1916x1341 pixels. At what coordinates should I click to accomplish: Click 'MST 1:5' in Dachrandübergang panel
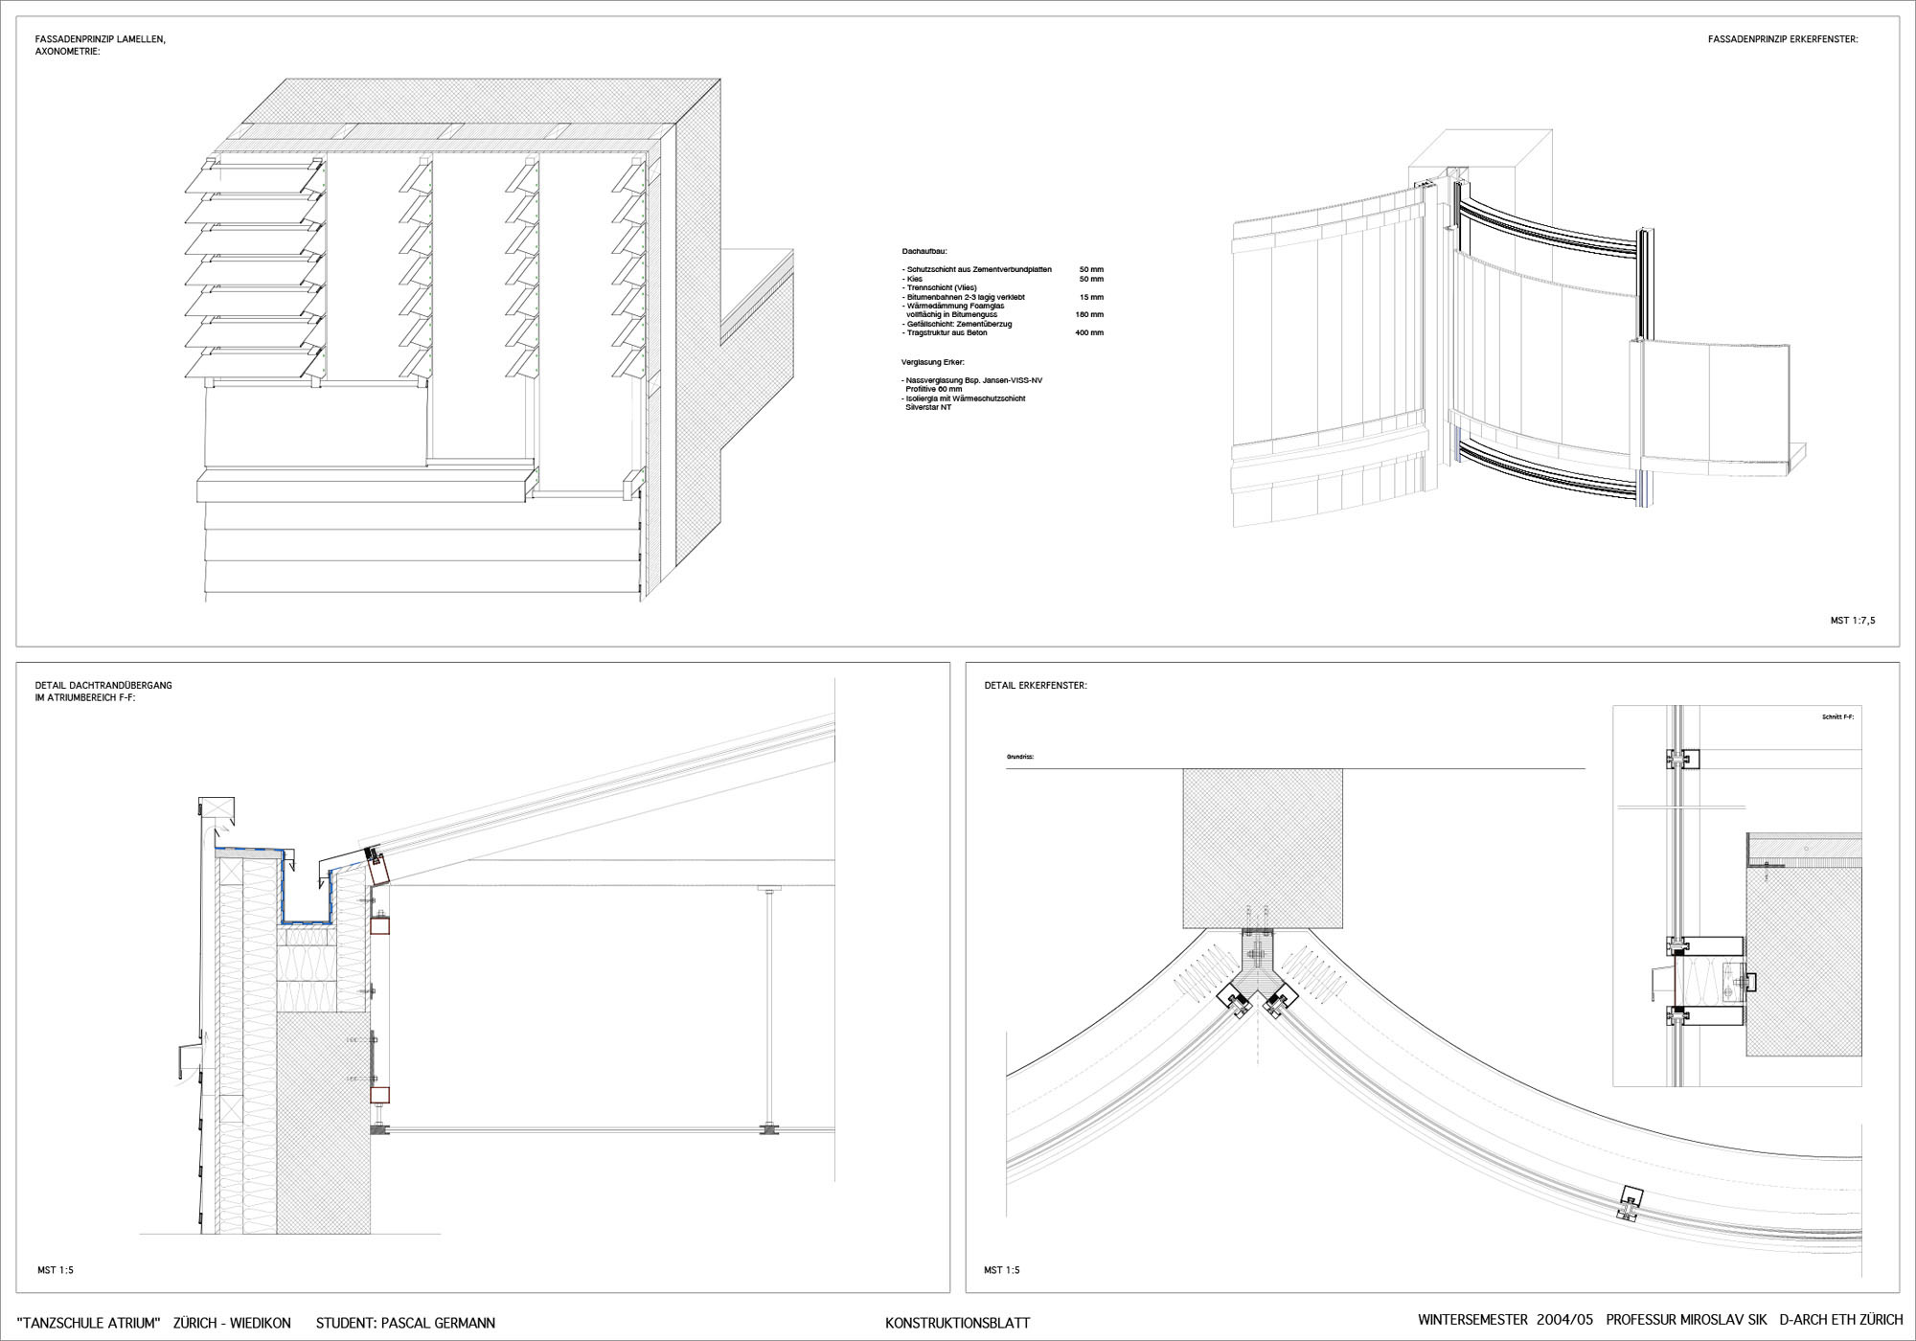coord(56,1270)
